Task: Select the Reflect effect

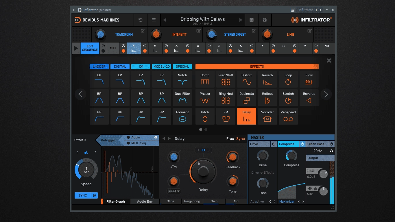Action: pos(267,98)
